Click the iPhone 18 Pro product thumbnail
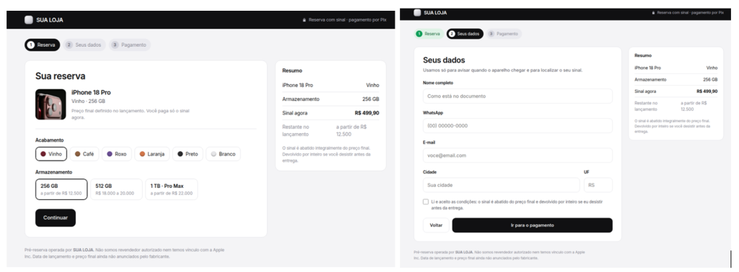The image size is (739, 272). coord(51,104)
